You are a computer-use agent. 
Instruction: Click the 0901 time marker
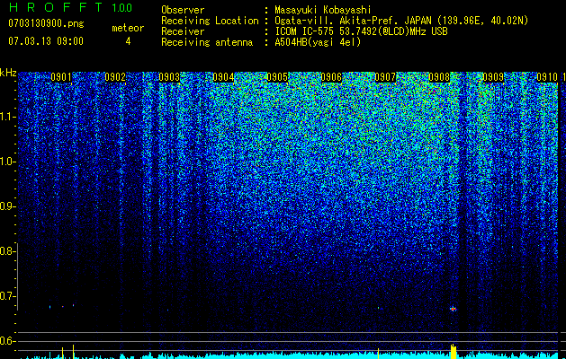pyautogui.click(x=61, y=77)
